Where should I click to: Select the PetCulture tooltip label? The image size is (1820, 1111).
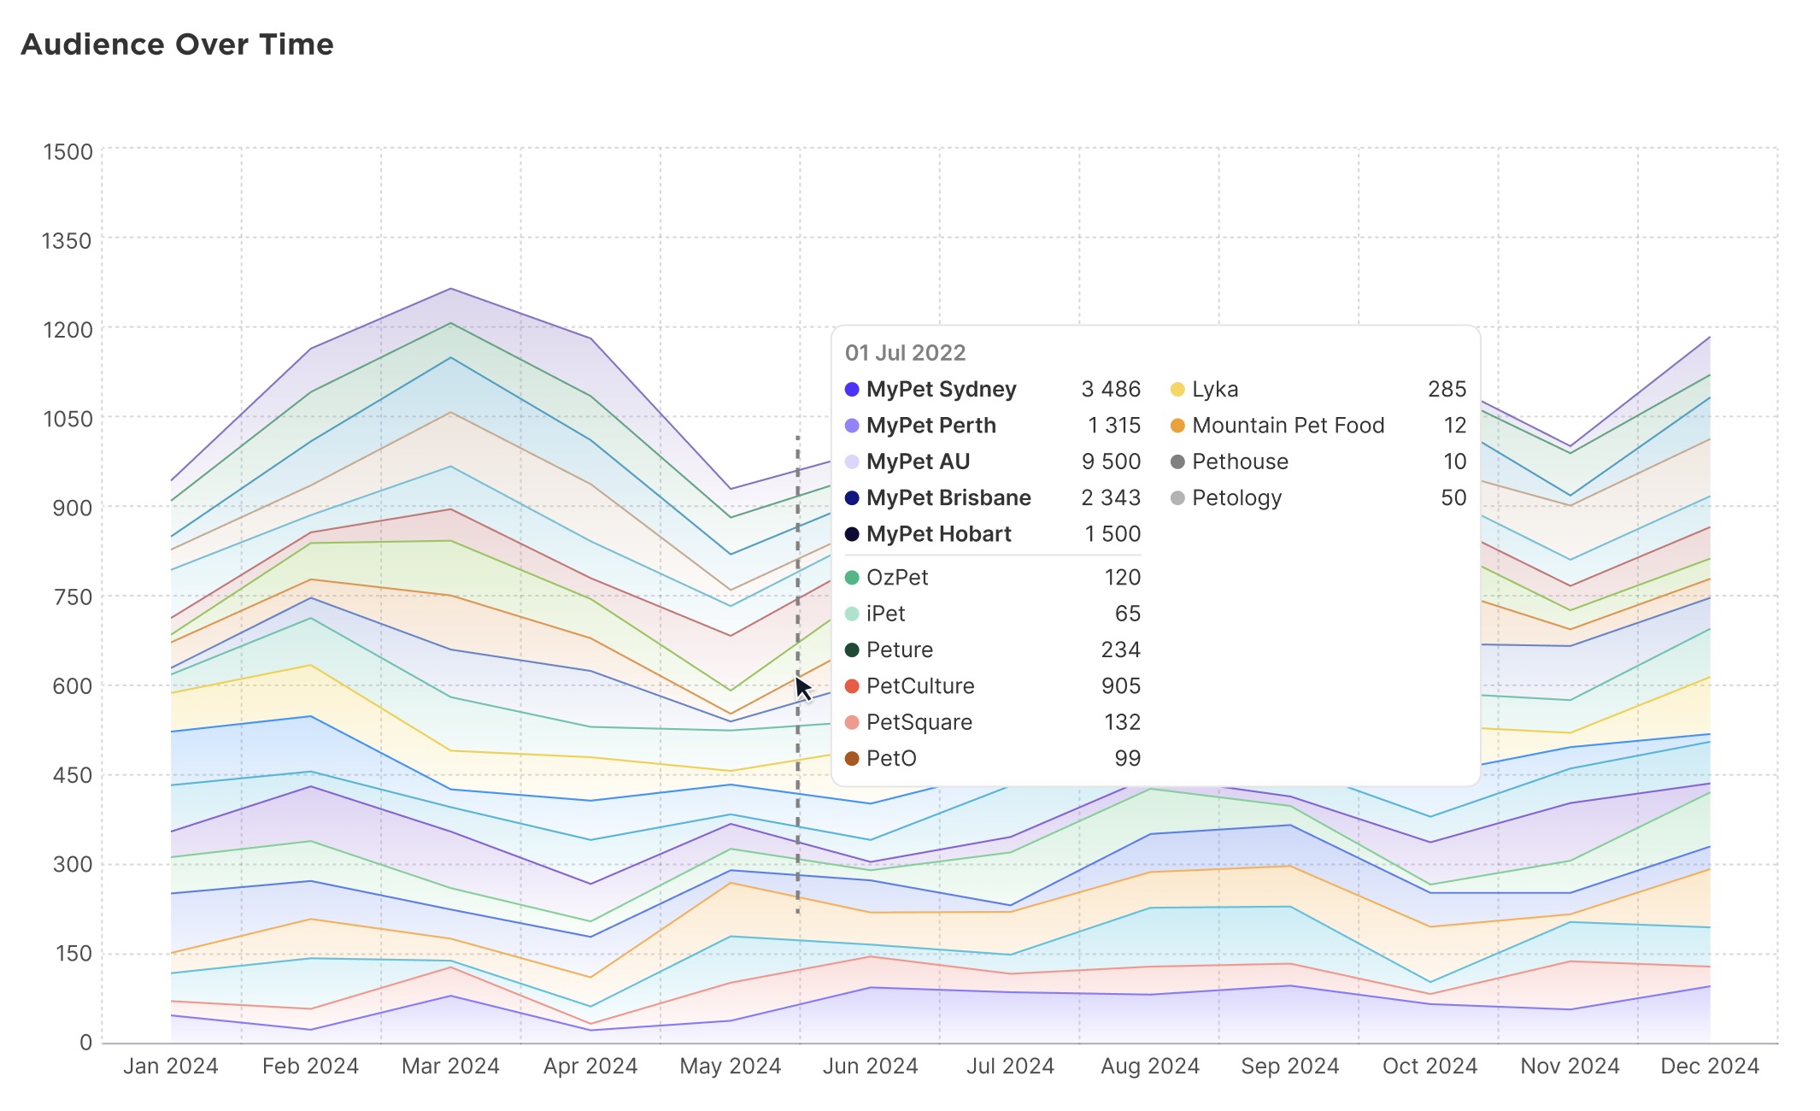(x=920, y=686)
